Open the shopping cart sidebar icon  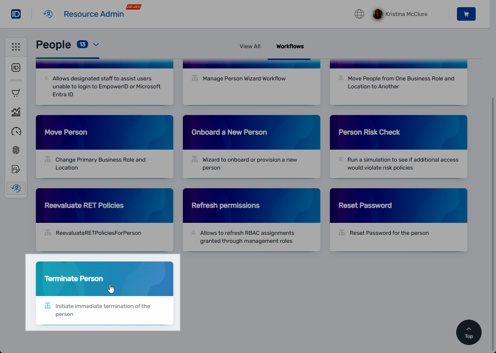click(16, 93)
